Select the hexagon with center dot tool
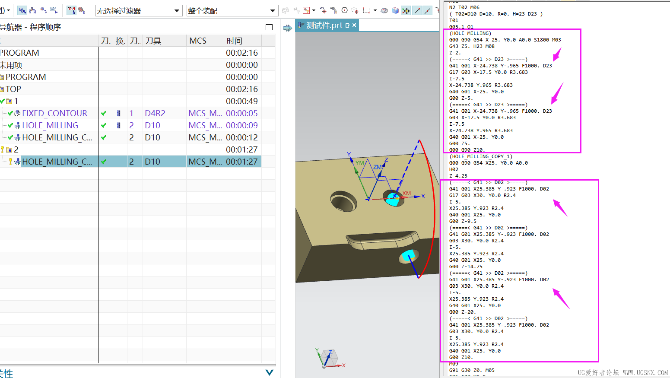The height and width of the screenshot is (378, 670). pyautogui.click(x=344, y=10)
